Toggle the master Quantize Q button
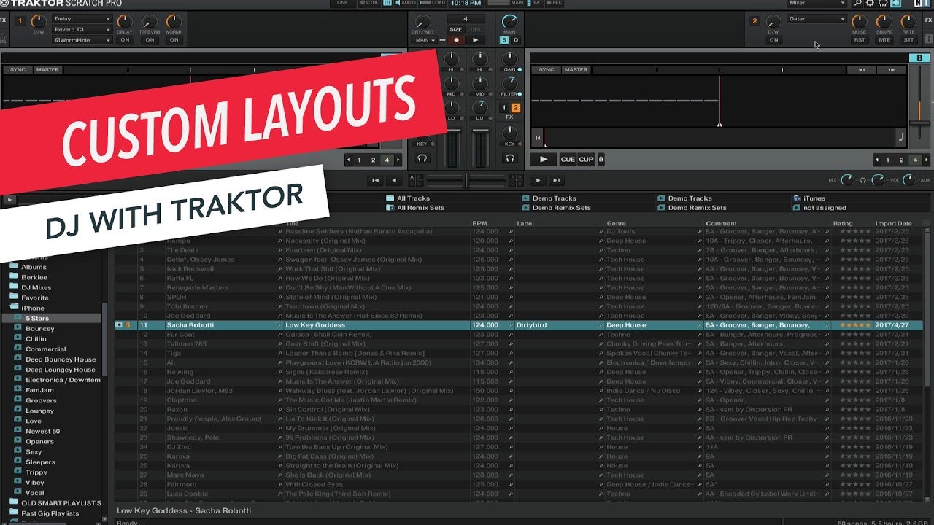Image resolution: width=934 pixels, height=525 pixels. (x=515, y=40)
